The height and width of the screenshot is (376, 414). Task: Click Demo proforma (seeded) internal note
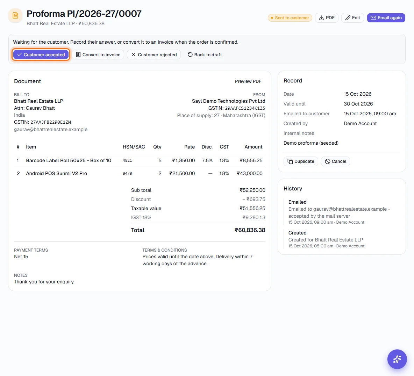311,143
